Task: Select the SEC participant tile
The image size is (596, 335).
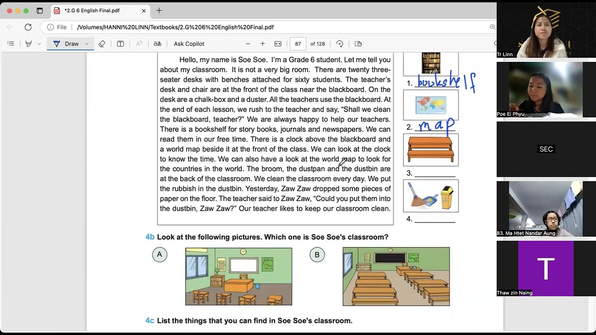Action: pos(546,149)
